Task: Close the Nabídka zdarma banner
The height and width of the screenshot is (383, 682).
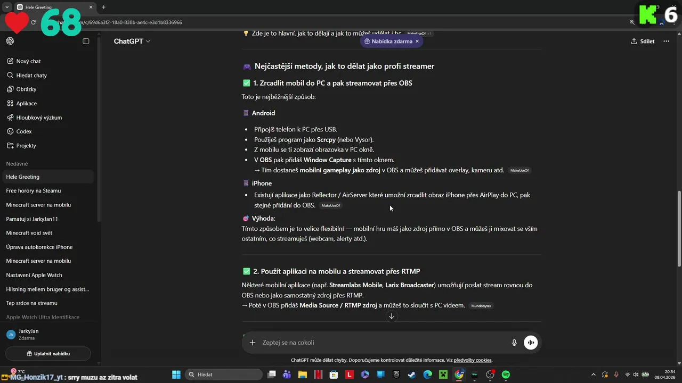Action: pyautogui.click(x=417, y=41)
